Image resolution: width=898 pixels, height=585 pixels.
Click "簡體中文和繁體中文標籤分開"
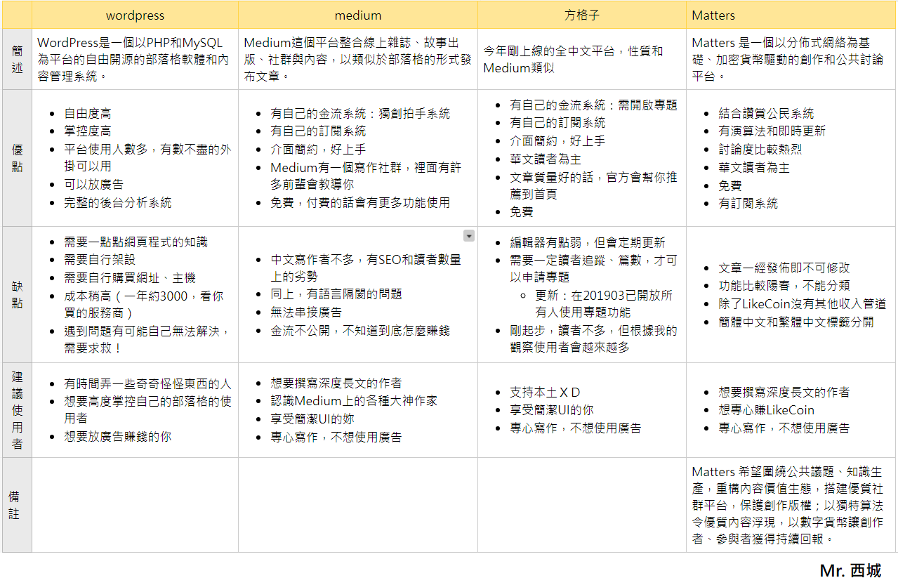[795, 322]
